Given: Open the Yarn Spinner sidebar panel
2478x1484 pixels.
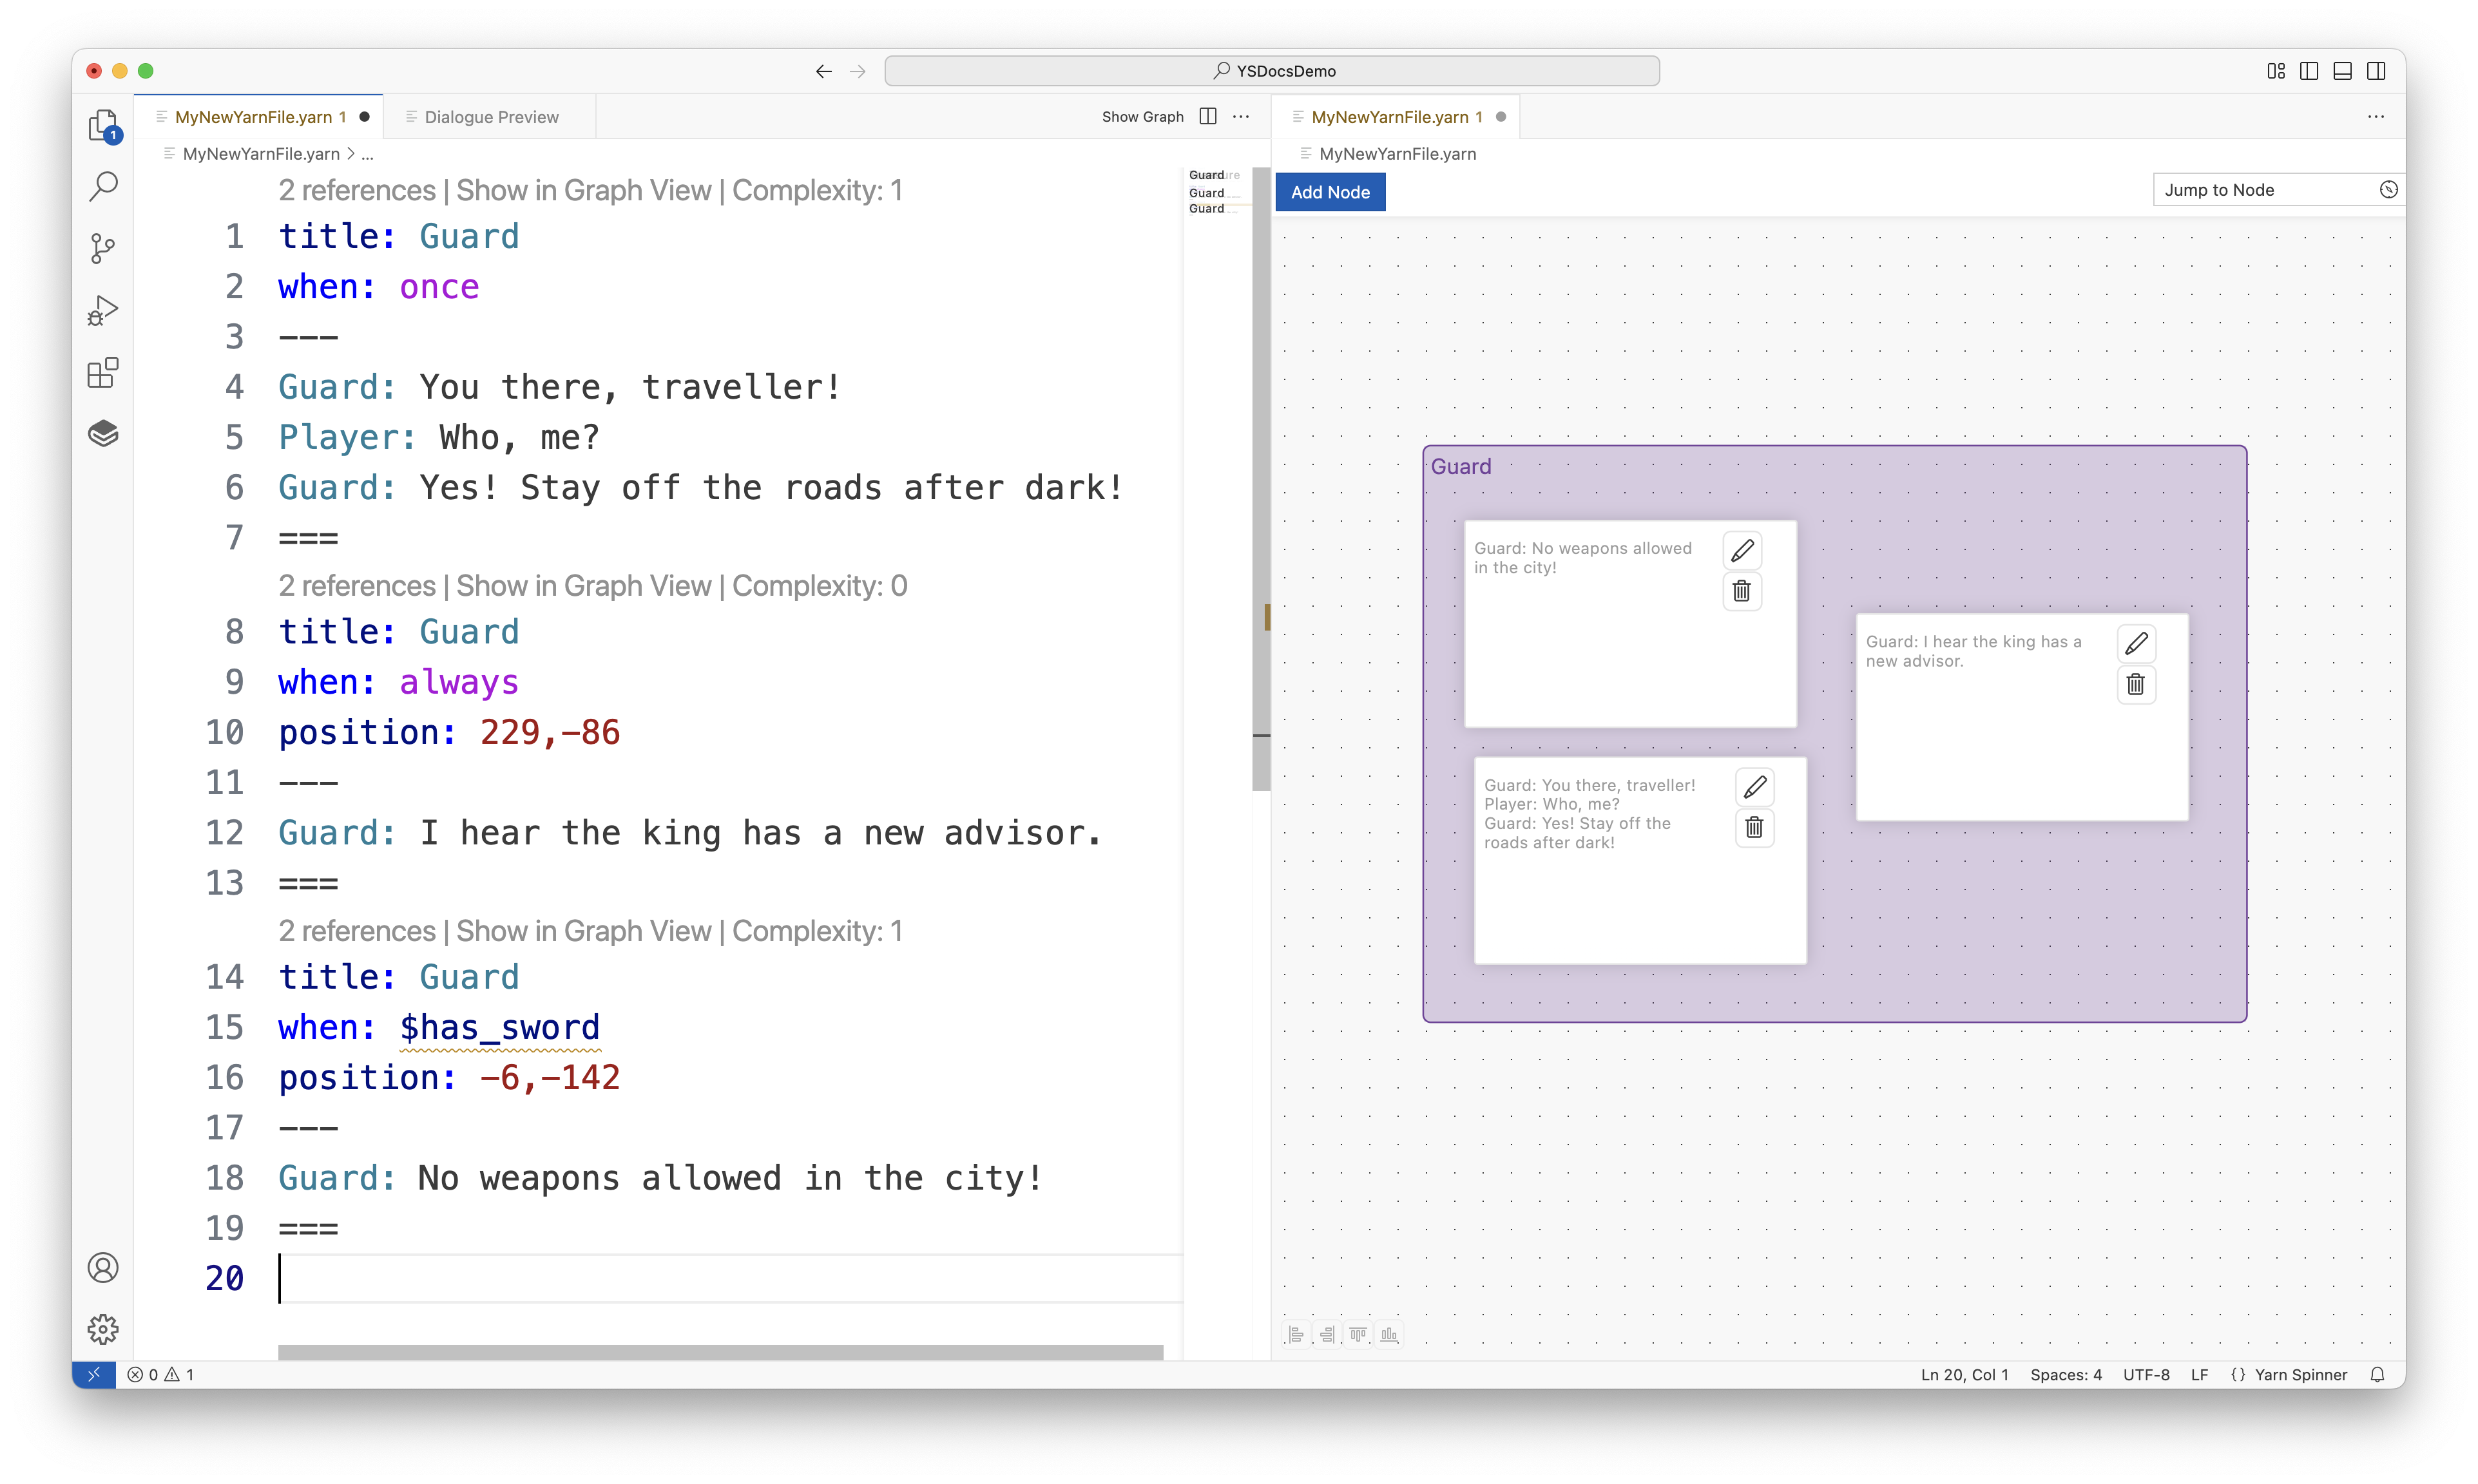Looking at the screenshot, I should [x=103, y=434].
